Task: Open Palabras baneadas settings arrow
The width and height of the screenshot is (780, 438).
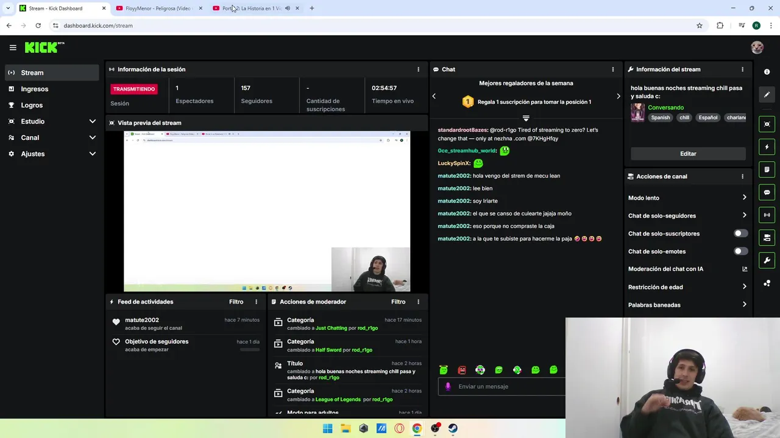Action: pyautogui.click(x=744, y=305)
